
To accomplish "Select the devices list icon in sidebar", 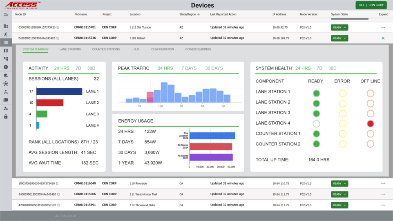I will point(6,42).
